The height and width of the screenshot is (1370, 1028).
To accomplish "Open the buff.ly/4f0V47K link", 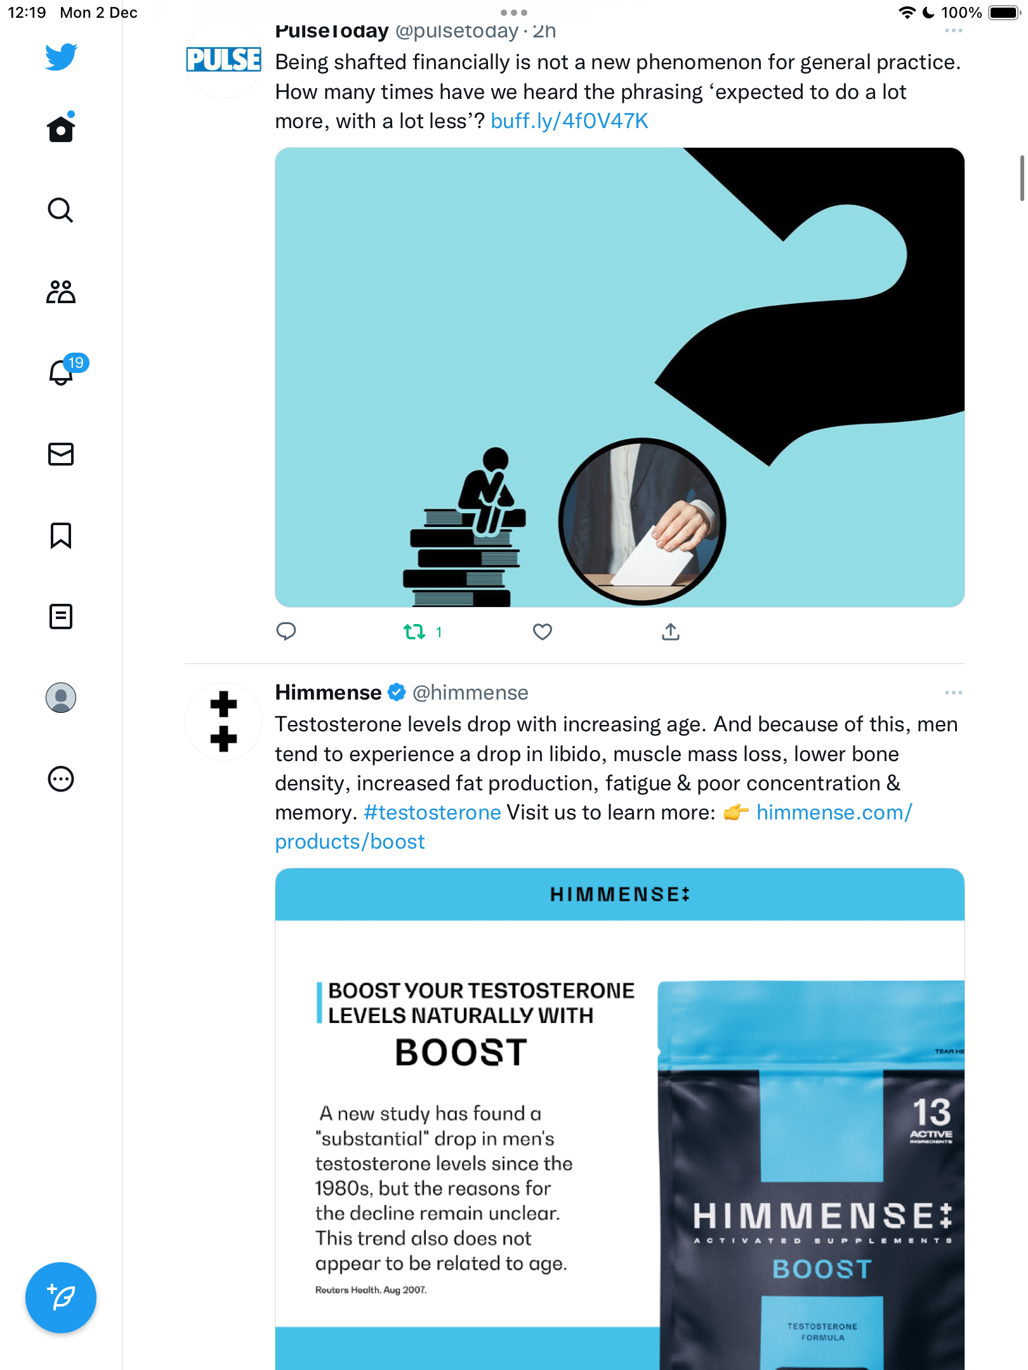I will (569, 121).
